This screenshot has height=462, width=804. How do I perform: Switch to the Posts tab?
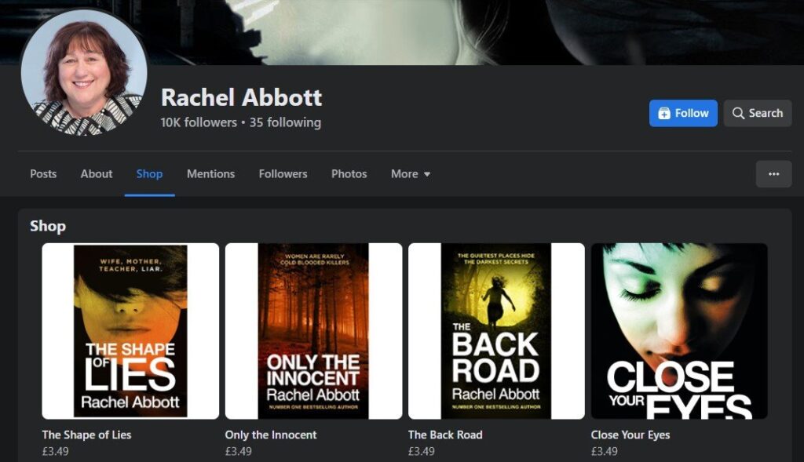click(42, 173)
